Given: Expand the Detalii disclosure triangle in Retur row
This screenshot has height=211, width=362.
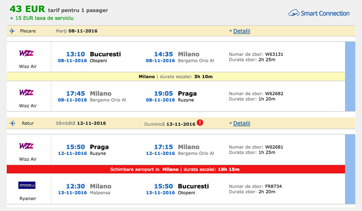Looking at the screenshot, I should 230,123.
